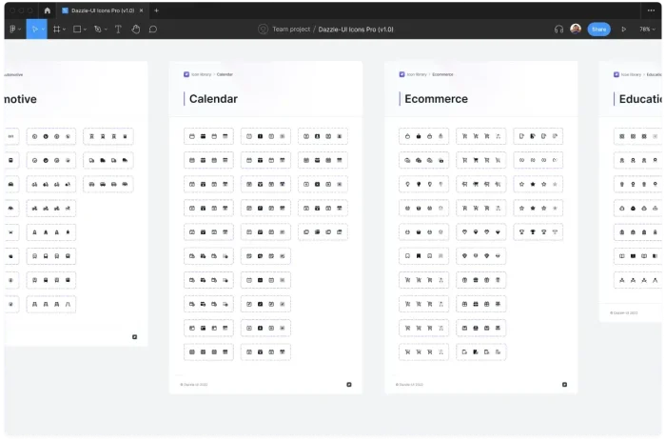This screenshot has height=441, width=666.
Task: Select the trophy icon set in Ecommerce
Action: (539, 232)
